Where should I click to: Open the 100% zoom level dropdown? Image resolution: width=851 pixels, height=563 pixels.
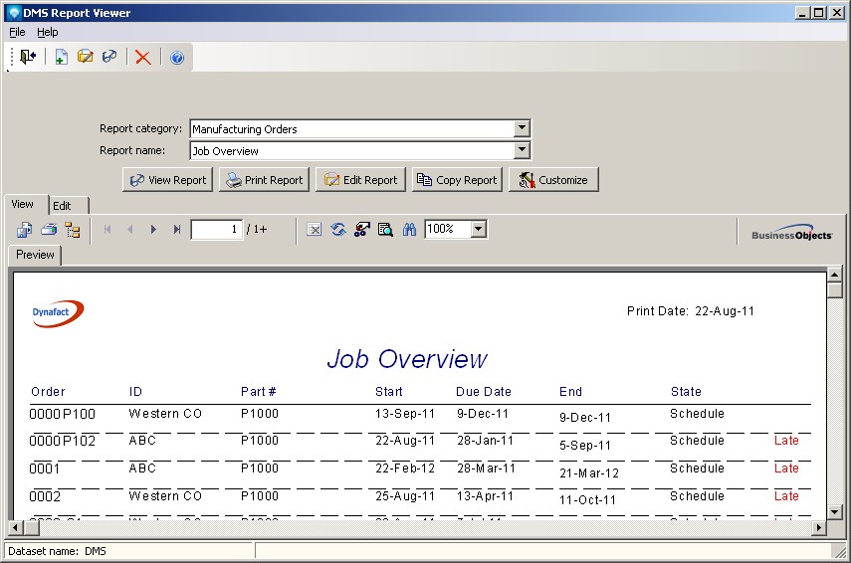(478, 230)
